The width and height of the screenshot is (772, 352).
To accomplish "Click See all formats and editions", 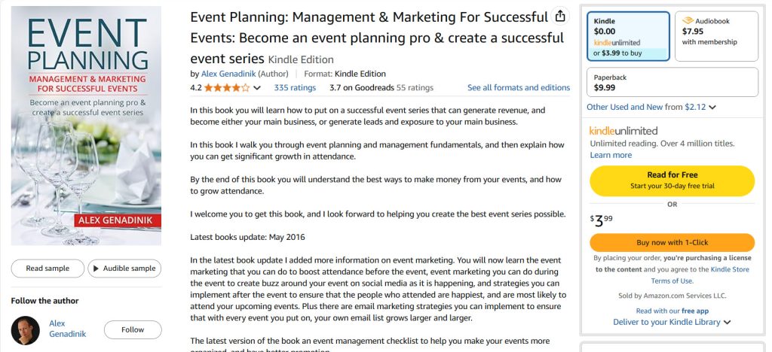I will click(x=519, y=88).
